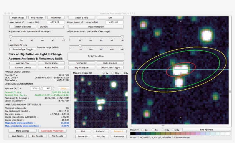Click the lower bound stretch field

56,22
